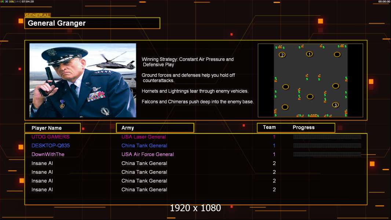The width and height of the screenshot is (391, 220).
Task: Select the UTOG GAMERS player entry
Action: pos(50,137)
